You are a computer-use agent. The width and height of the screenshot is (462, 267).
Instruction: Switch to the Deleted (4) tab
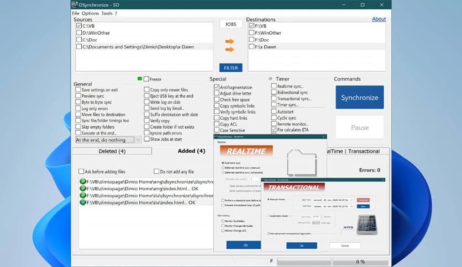click(112, 151)
